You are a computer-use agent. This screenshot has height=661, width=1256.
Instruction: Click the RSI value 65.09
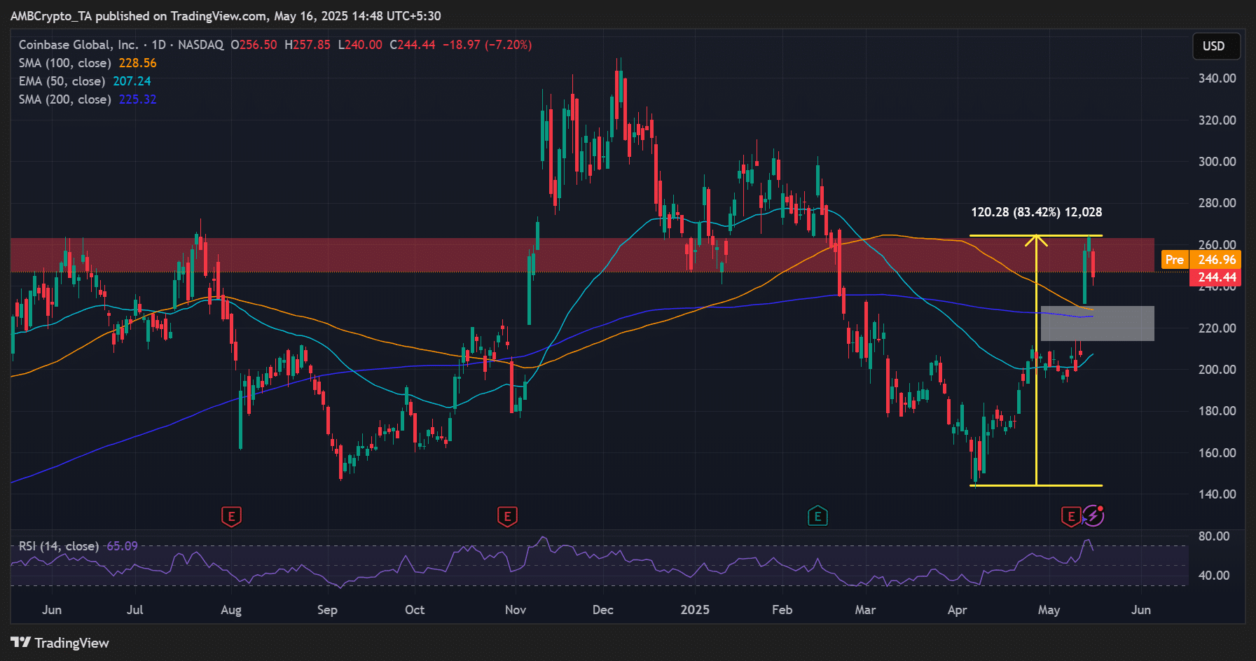tap(122, 546)
